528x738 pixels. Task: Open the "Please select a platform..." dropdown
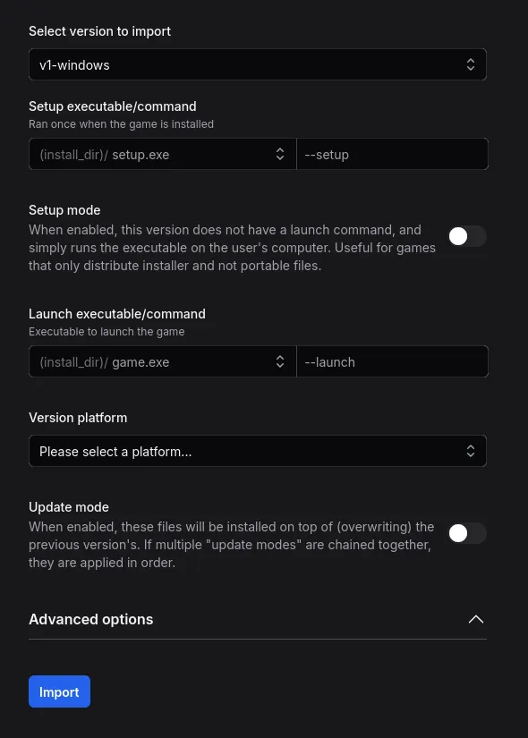[258, 451]
